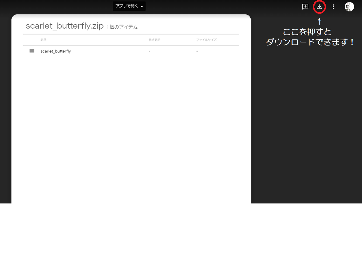Select the scarlet_butterfly row in the list
This screenshot has height=265, width=362.
coord(121,51)
